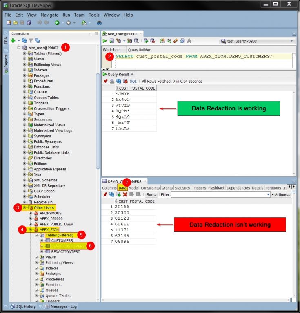Expand the Packages node under test_user@PDB03
The image size is (300, 313).
[24, 75]
